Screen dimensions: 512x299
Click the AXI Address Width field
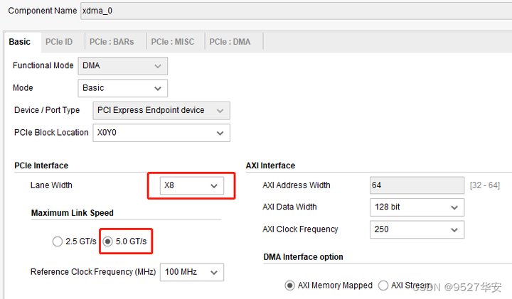pyautogui.click(x=417, y=185)
